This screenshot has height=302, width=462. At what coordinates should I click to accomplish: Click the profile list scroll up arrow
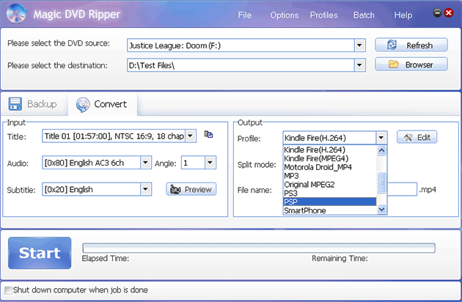pos(381,150)
